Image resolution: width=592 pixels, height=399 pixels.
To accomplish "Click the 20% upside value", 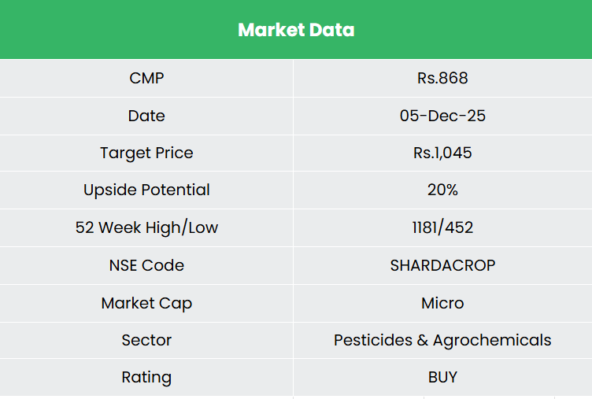I will [x=442, y=190].
